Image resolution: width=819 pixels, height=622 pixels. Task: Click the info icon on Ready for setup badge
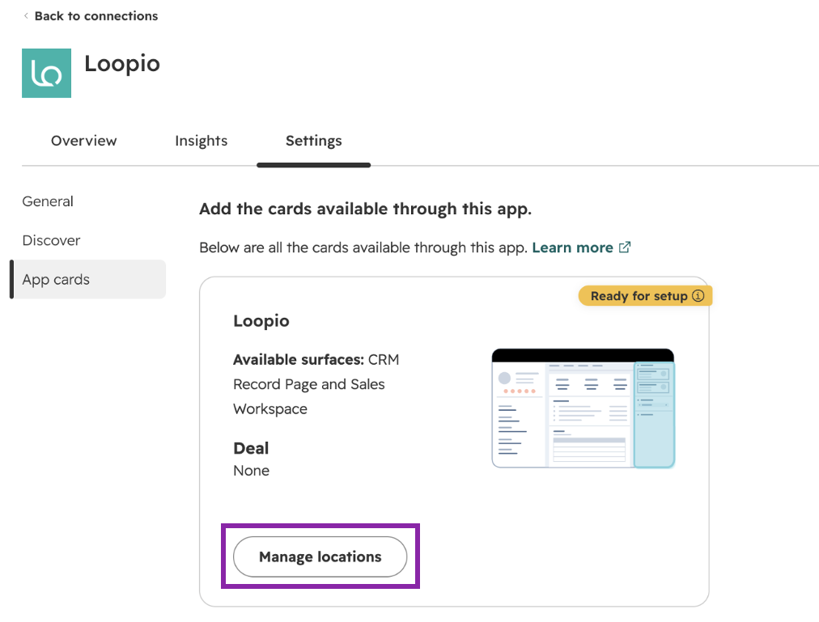coord(698,295)
